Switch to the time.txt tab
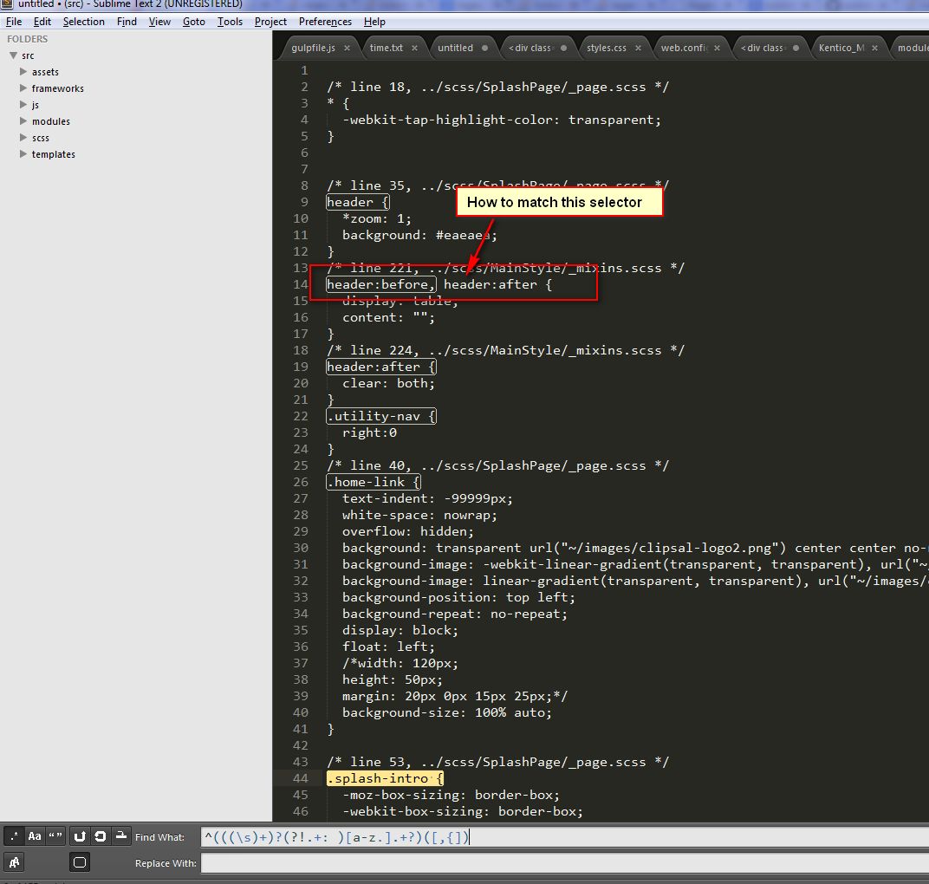 coord(386,48)
